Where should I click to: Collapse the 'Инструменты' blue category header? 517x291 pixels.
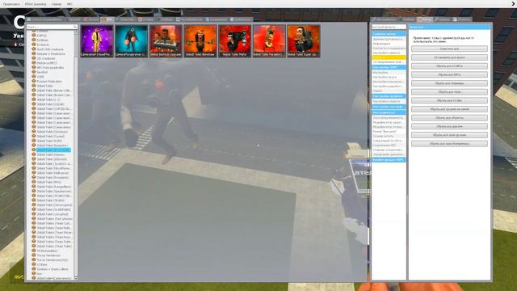coord(389,112)
